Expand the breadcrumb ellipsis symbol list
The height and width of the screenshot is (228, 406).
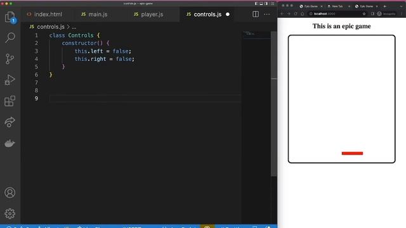pyautogui.click(x=74, y=27)
